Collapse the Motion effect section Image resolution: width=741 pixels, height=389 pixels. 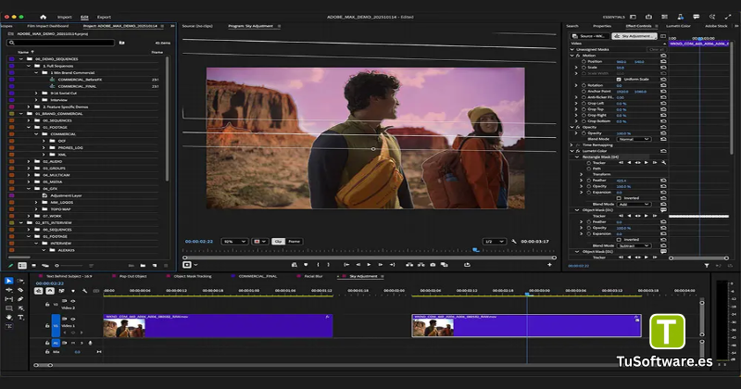pos(572,56)
